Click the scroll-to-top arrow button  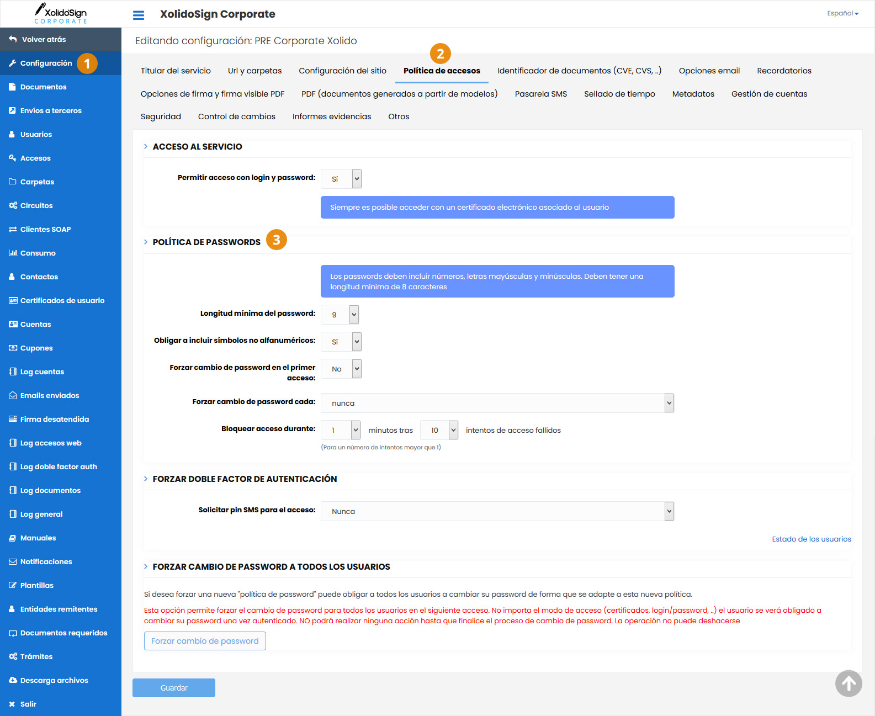(849, 683)
